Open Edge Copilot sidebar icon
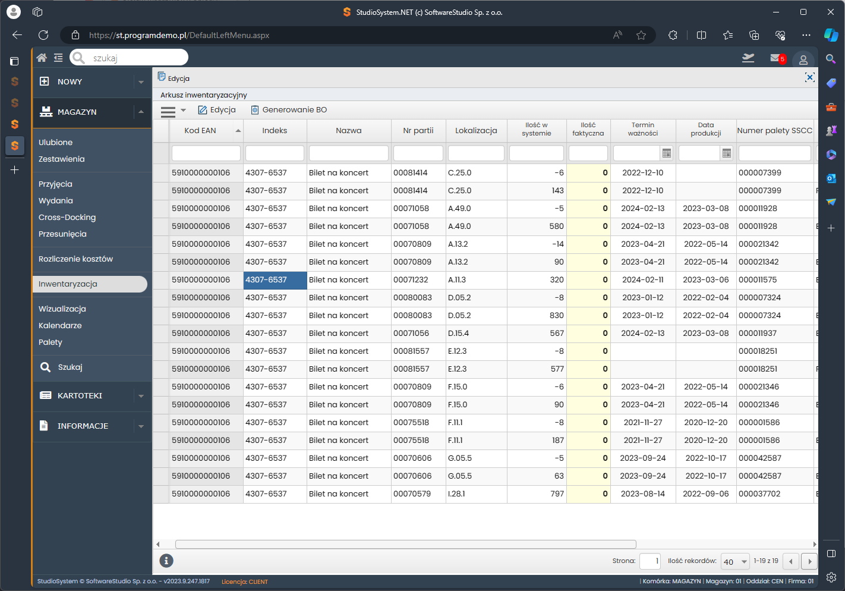 [x=831, y=35]
